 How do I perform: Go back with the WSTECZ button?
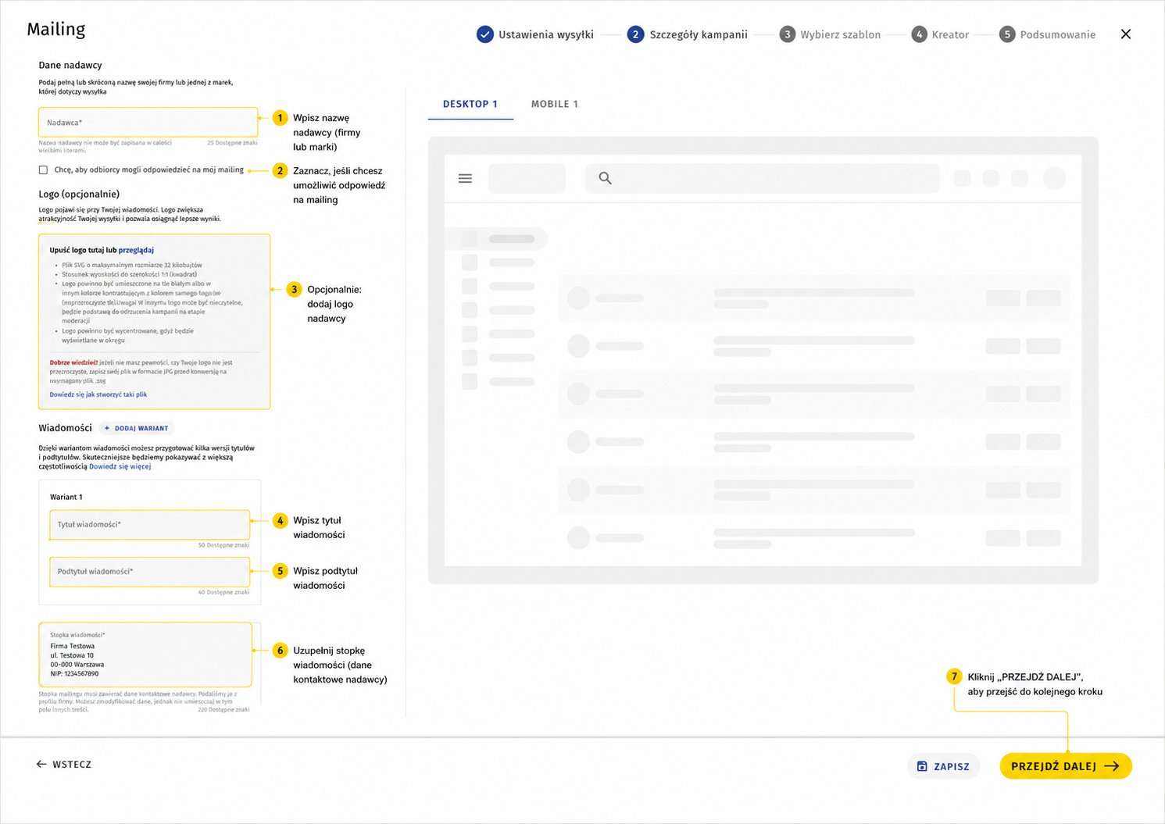pyautogui.click(x=64, y=765)
